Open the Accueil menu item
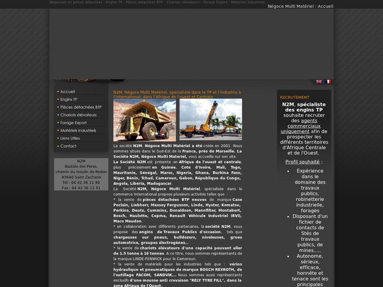383x287 pixels. click(x=68, y=91)
